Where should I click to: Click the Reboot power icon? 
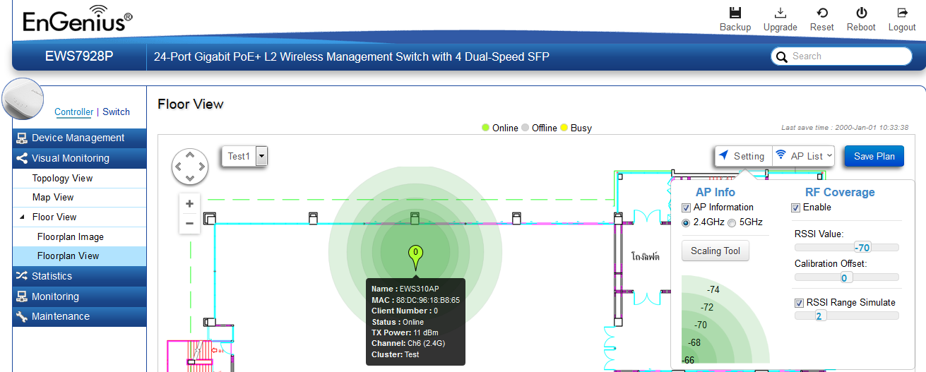click(x=861, y=13)
